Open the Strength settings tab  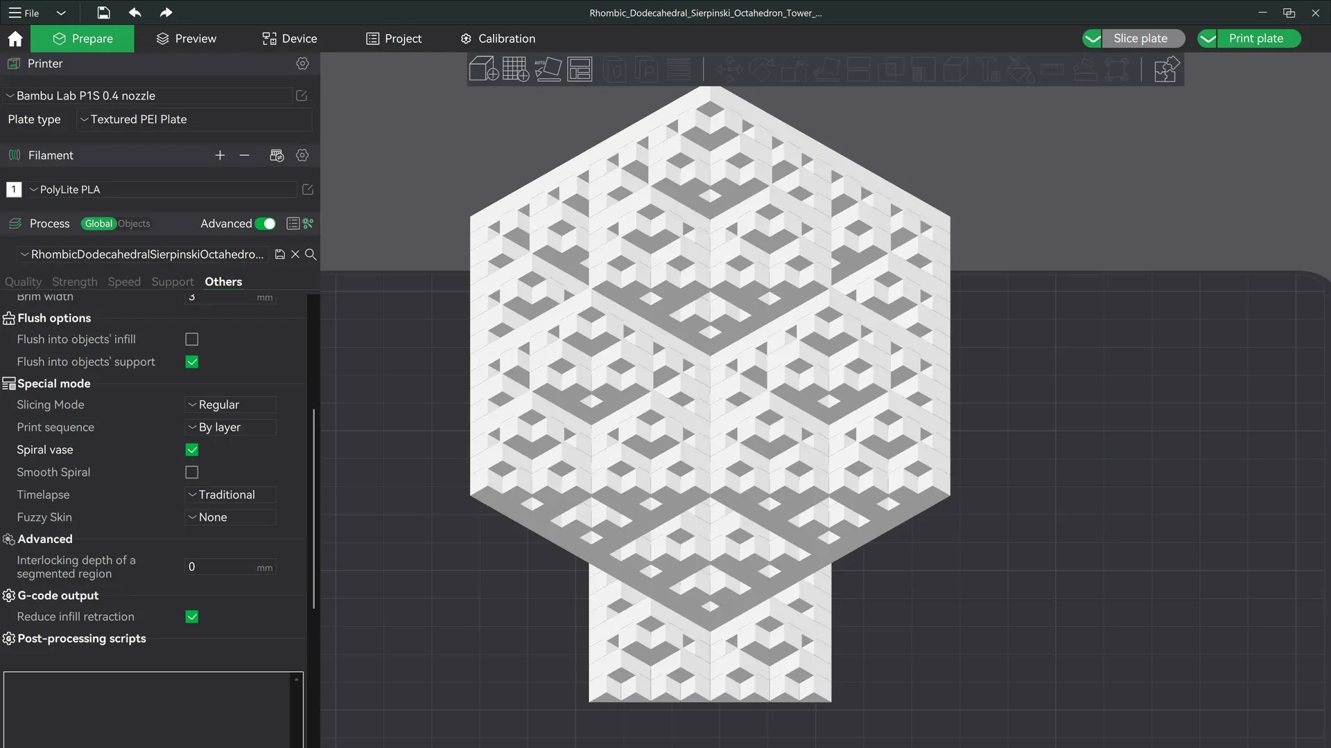75,282
